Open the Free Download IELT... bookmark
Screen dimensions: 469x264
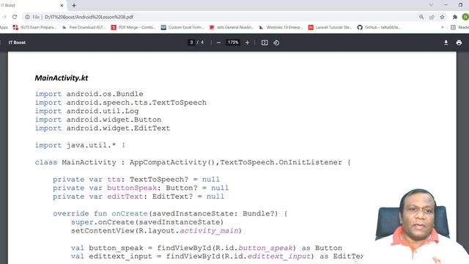[84, 27]
